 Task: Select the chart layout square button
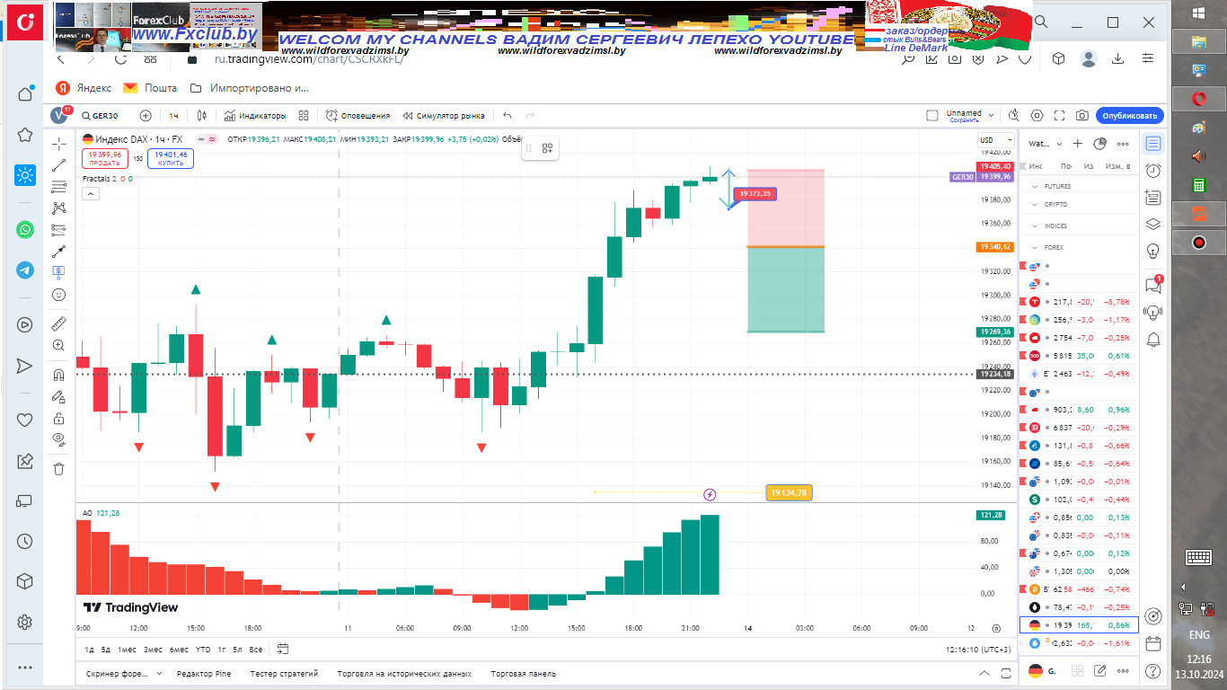[x=932, y=116]
